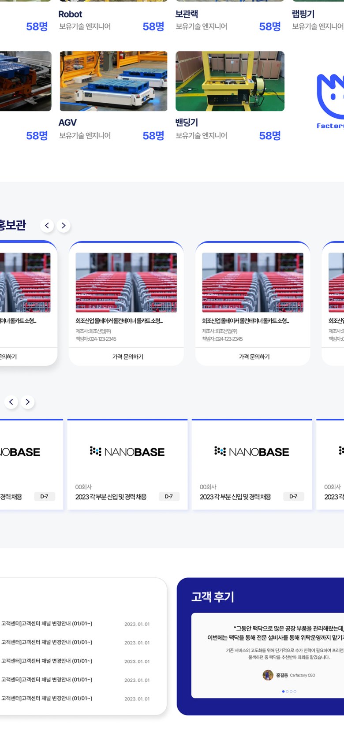The image size is (344, 744).
Task: Click 가격 문의하기 on the left full product card
Action: pos(128,357)
